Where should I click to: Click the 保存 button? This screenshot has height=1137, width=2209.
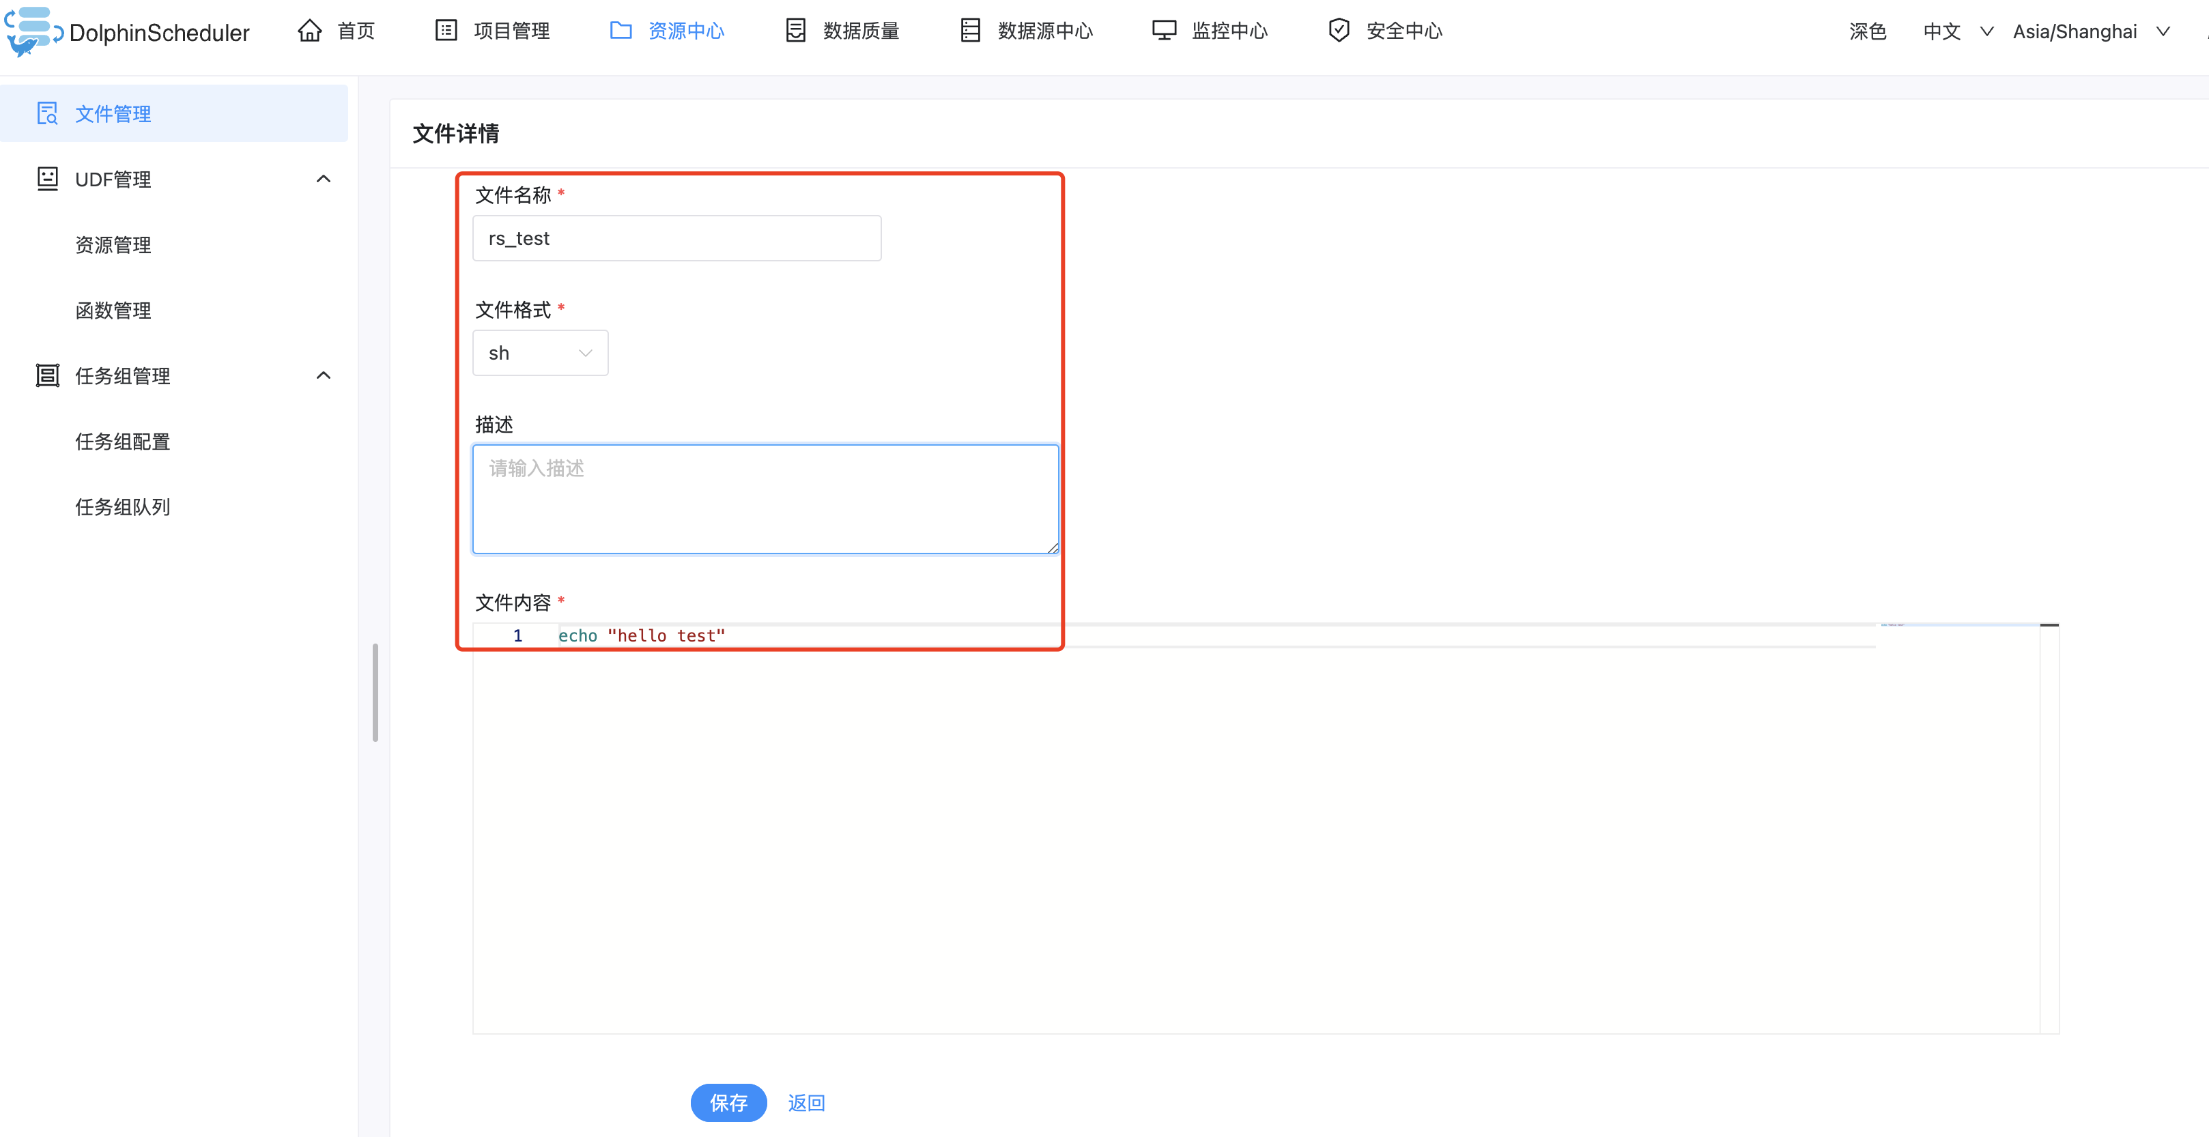[x=728, y=1103]
